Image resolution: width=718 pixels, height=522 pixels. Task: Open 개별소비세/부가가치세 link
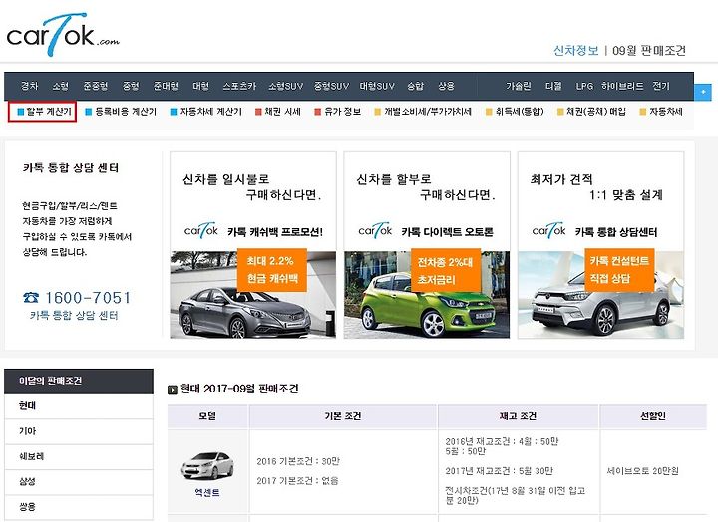(x=423, y=112)
